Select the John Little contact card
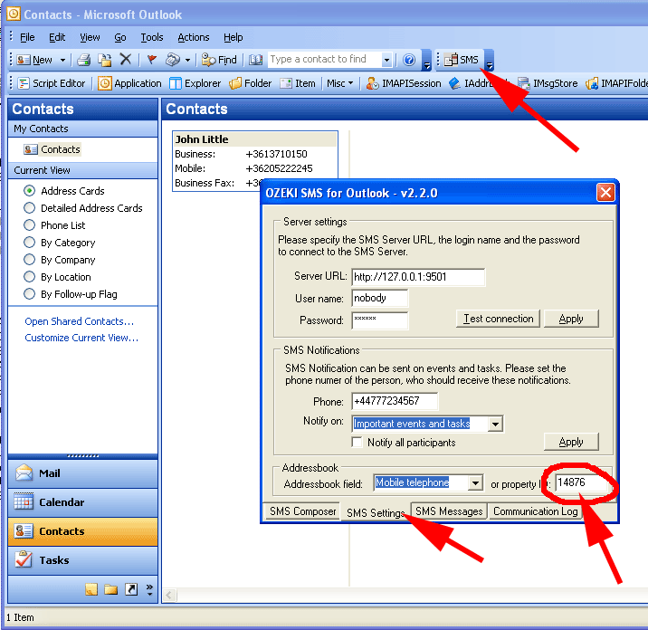648x630 pixels. click(x=255, y=161)
